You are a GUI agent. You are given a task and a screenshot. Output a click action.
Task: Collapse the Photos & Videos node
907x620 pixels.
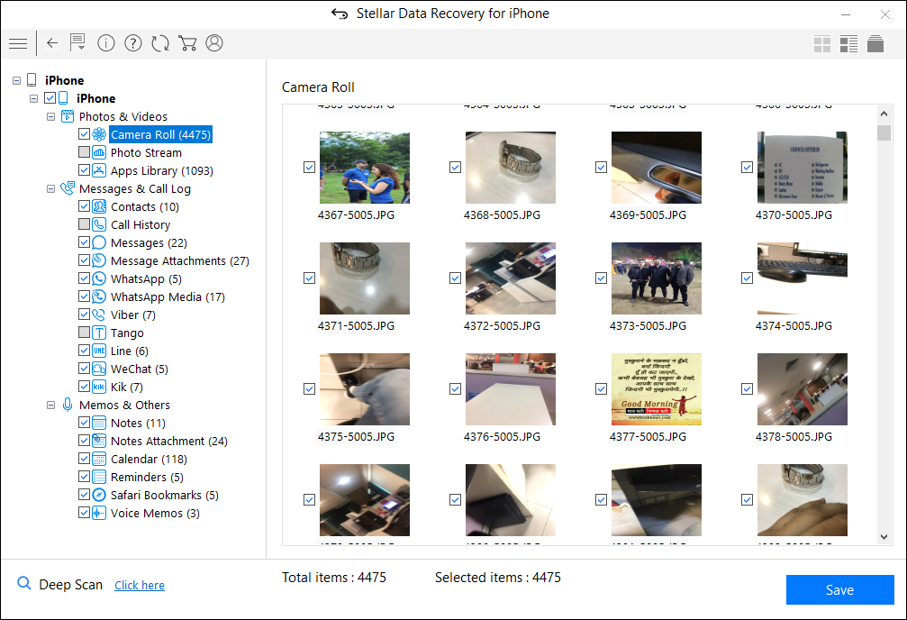click(x=50, y=116)
